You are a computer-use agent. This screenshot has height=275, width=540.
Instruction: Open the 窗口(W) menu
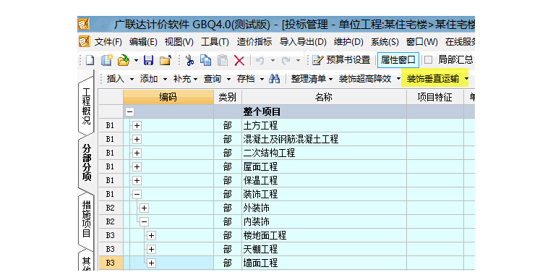[x=422, y=42]
